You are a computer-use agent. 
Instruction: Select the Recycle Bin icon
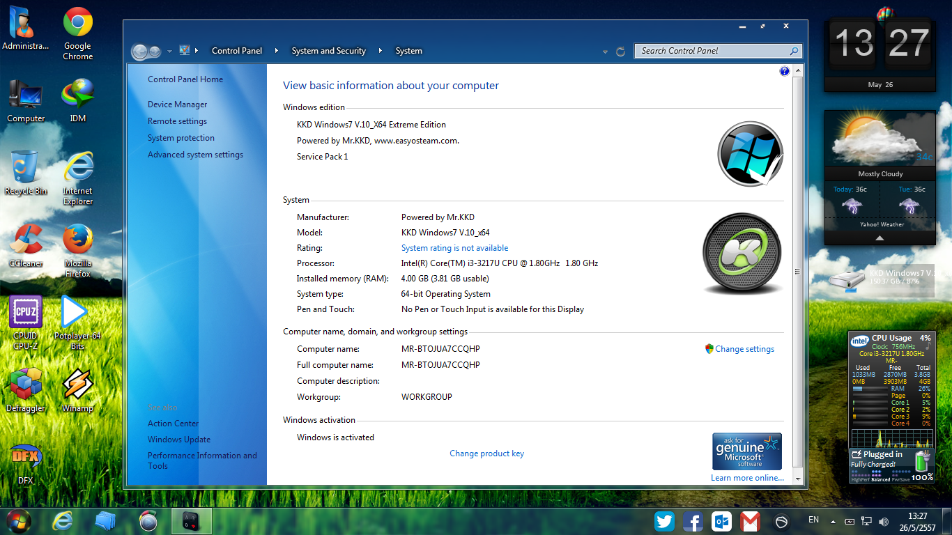point(26,173)
